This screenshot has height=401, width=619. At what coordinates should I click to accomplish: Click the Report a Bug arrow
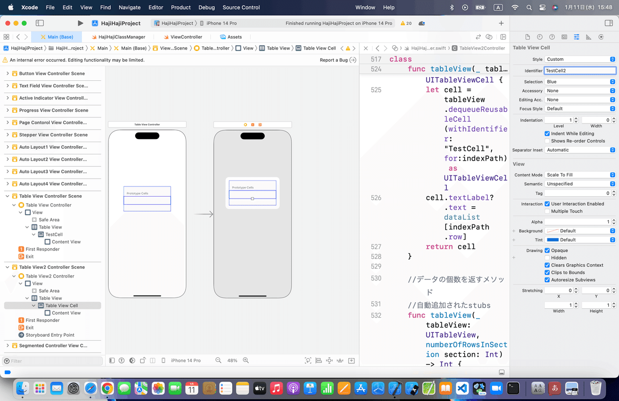coord(353,60)
